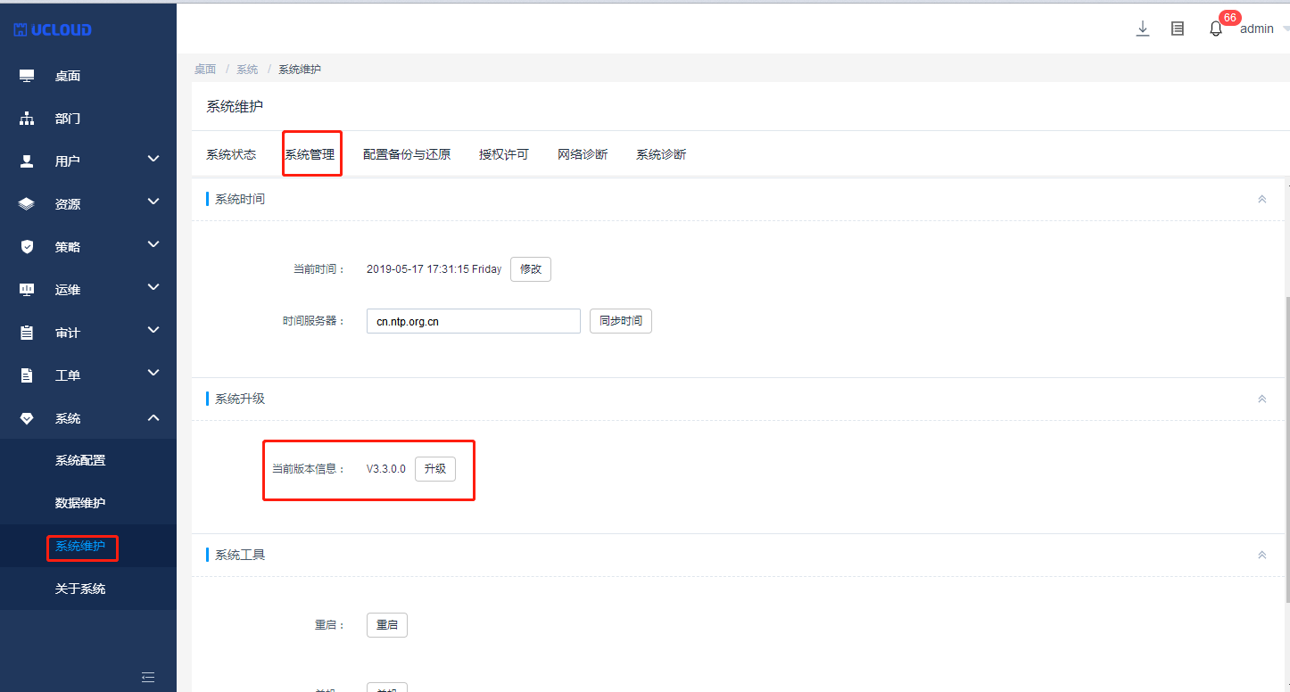Collapse the 系统升级 section

pyautogui.click(x=1261, y=399)
